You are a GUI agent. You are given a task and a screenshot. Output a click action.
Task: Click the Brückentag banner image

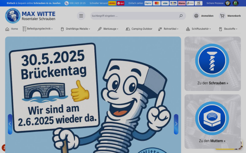click(x=93, y=95)
